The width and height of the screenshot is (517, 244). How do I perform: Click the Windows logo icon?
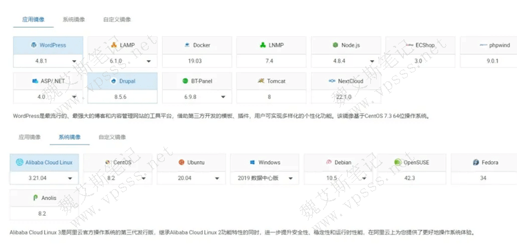coord(253,162)
